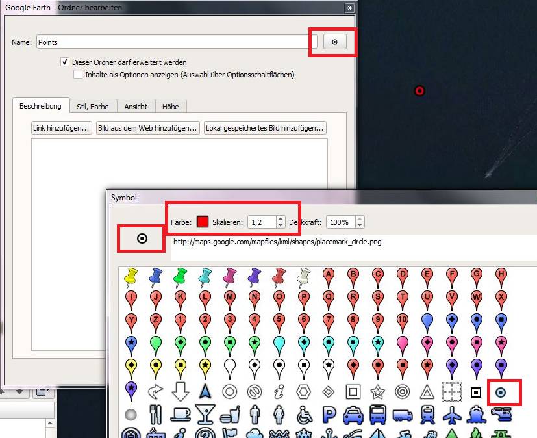Enable 'Inhalte als Optionen anzeigen' checkbox
The image size is (537, 438).
[x=78, y=75]
